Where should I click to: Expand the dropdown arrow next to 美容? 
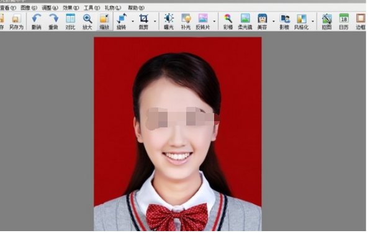[x=274, y=21]
